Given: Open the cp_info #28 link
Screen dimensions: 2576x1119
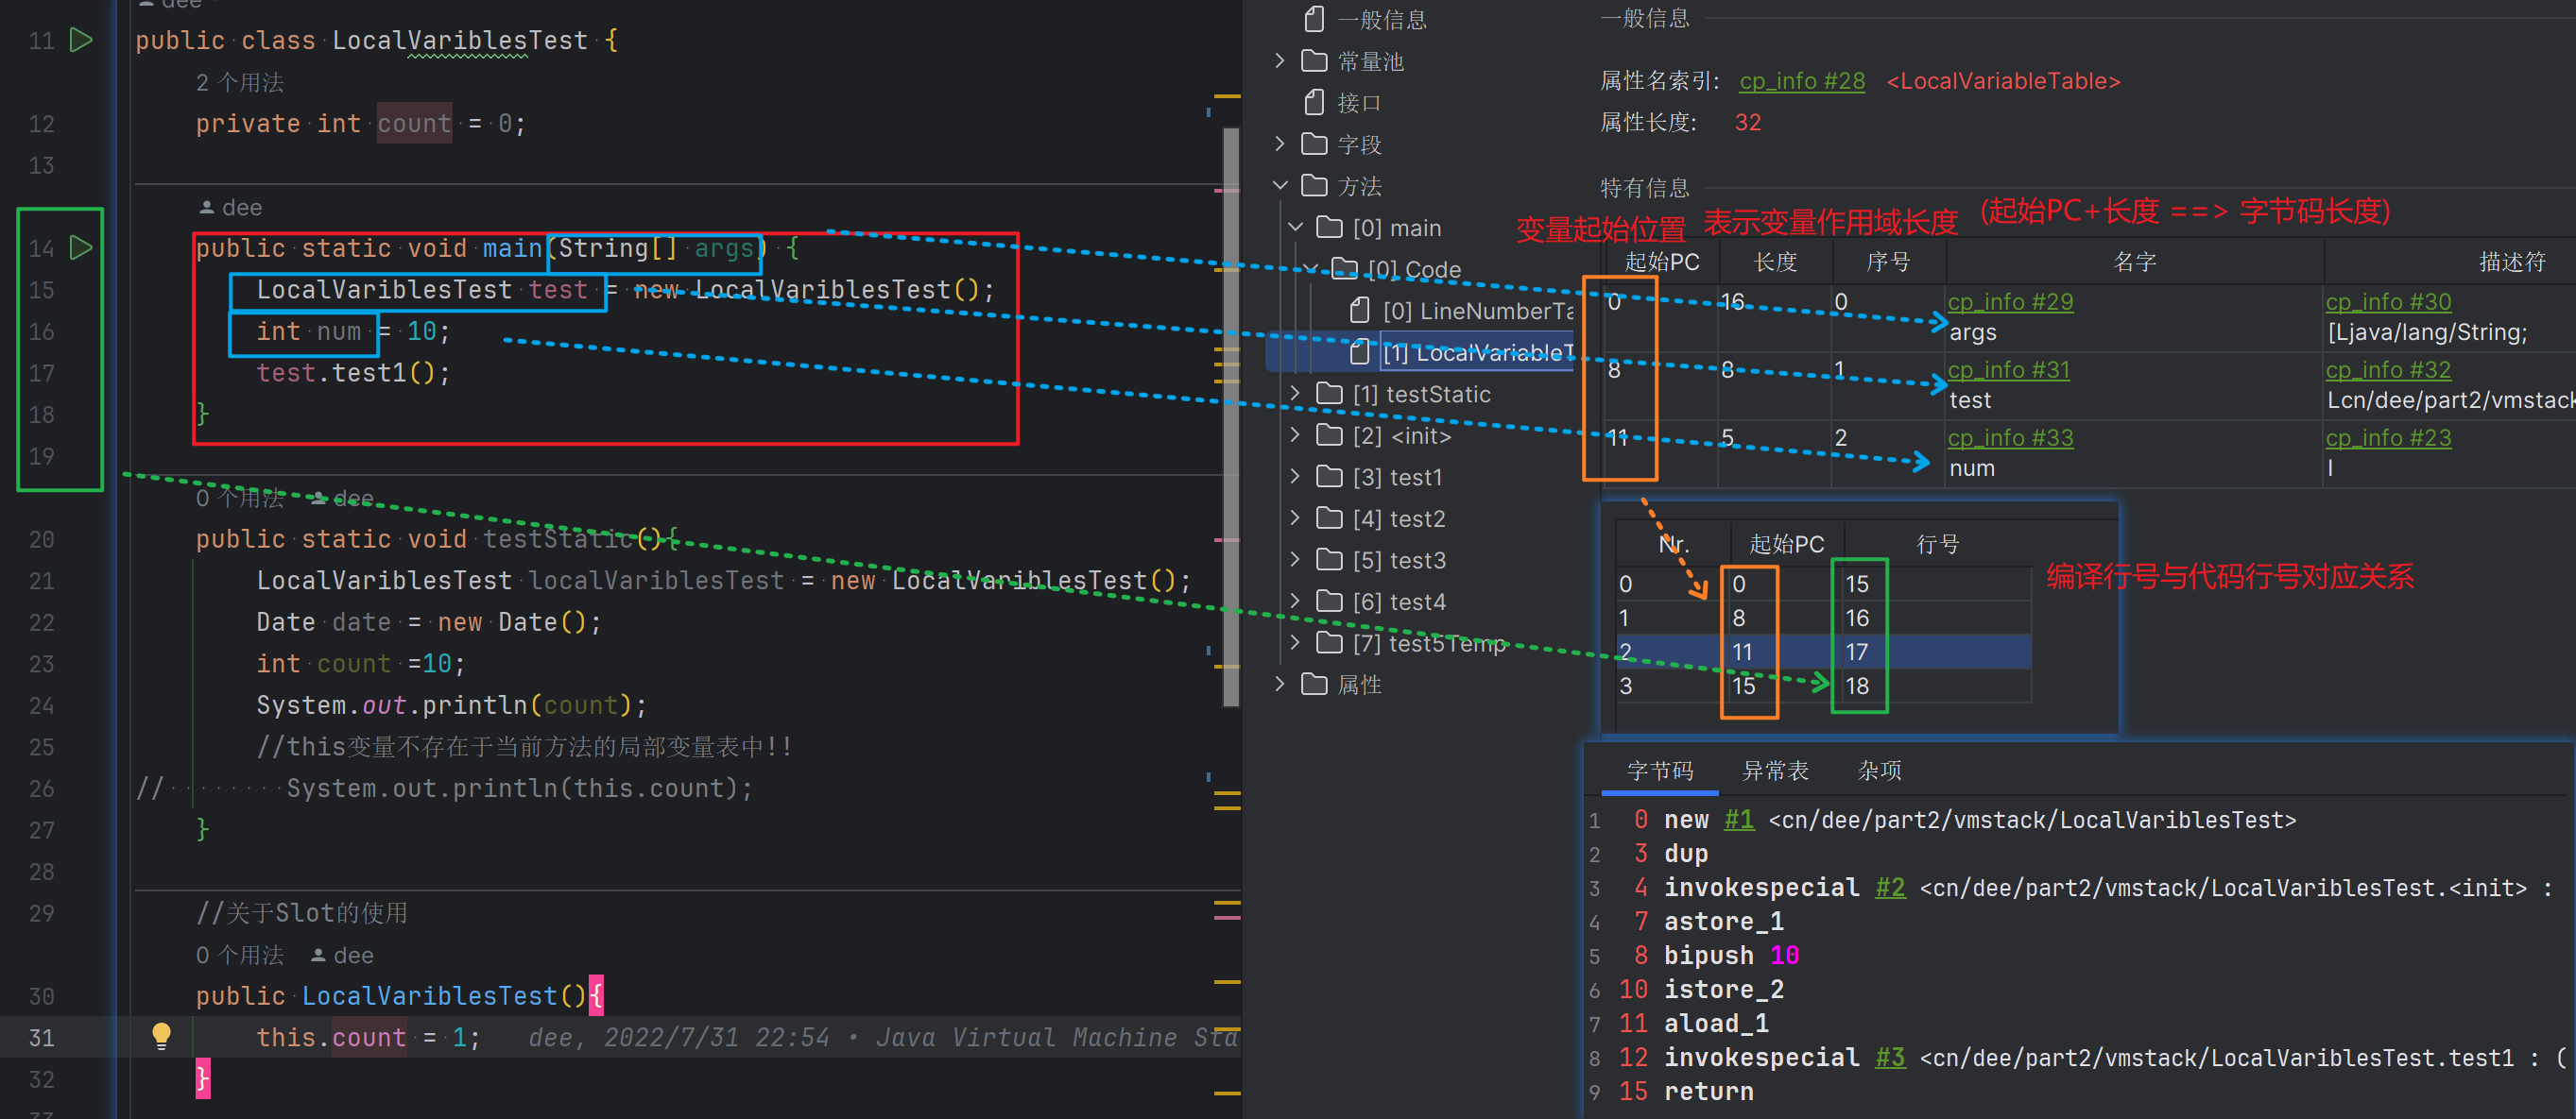Looking at the screenshot, I should (x=1801, y=81).
